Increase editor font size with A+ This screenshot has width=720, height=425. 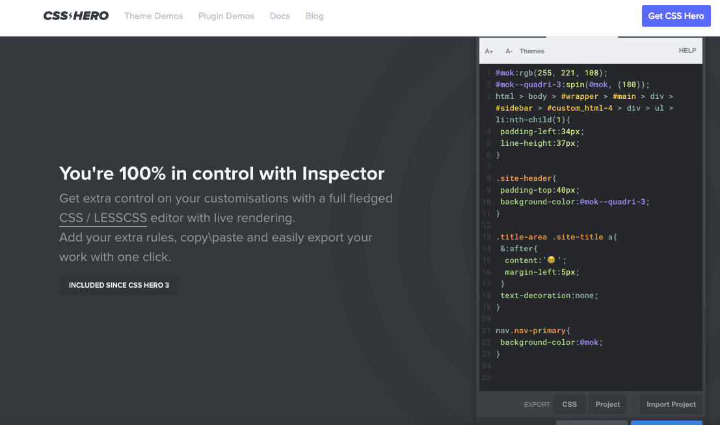(489, 51)
